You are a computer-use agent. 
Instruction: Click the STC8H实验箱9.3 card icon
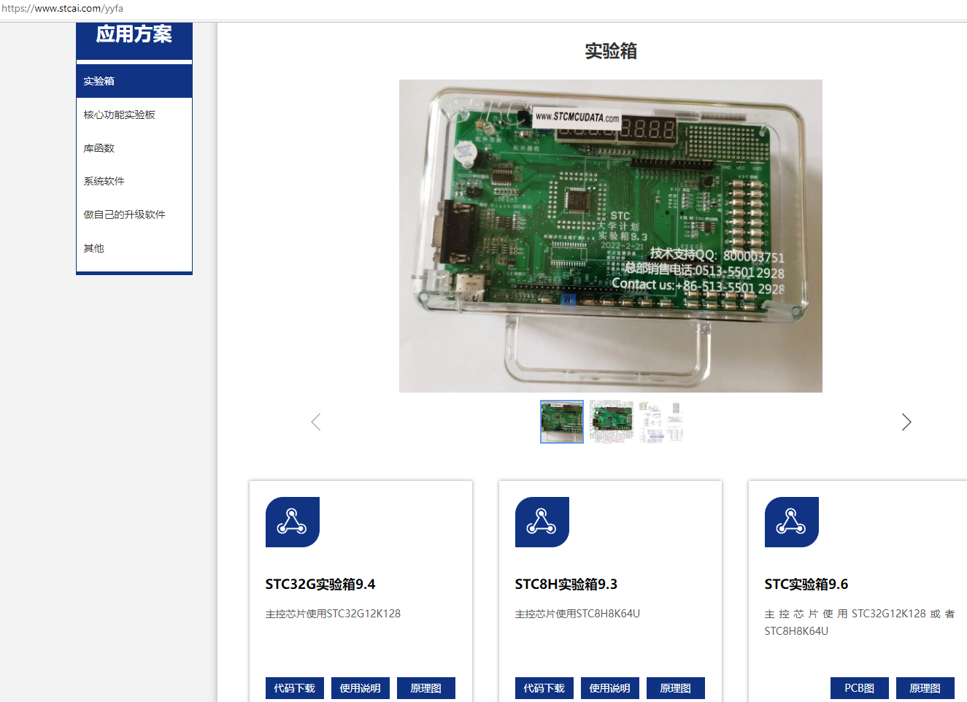coord(542,522)
